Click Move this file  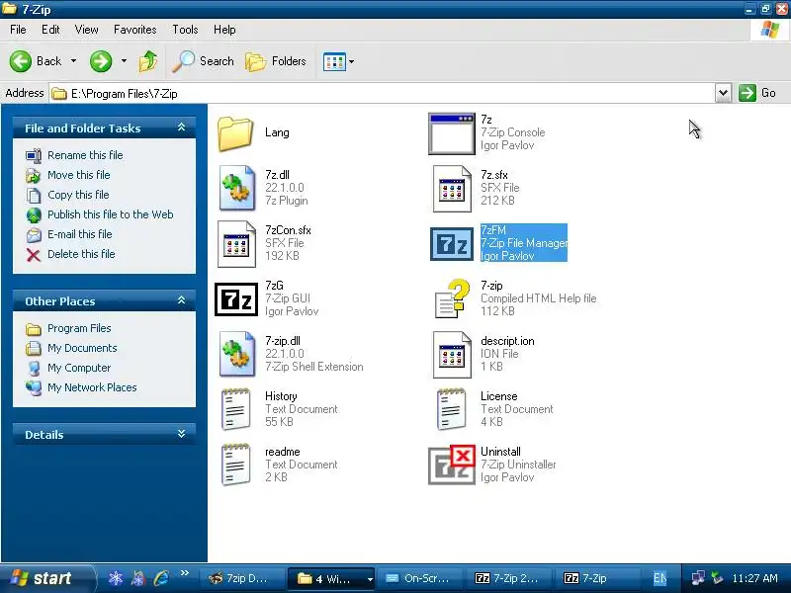[x=79, y=175]
